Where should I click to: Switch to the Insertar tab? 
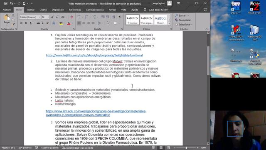(x=30, y=10)
